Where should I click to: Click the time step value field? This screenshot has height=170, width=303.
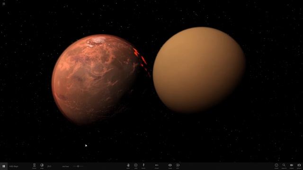pos(49,166)
